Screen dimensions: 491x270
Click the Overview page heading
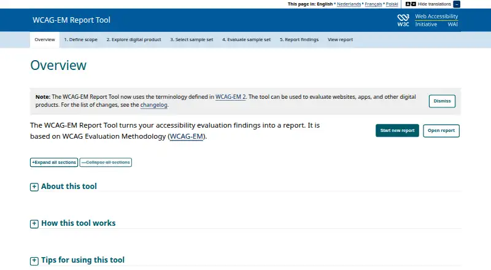click(58, 66)
